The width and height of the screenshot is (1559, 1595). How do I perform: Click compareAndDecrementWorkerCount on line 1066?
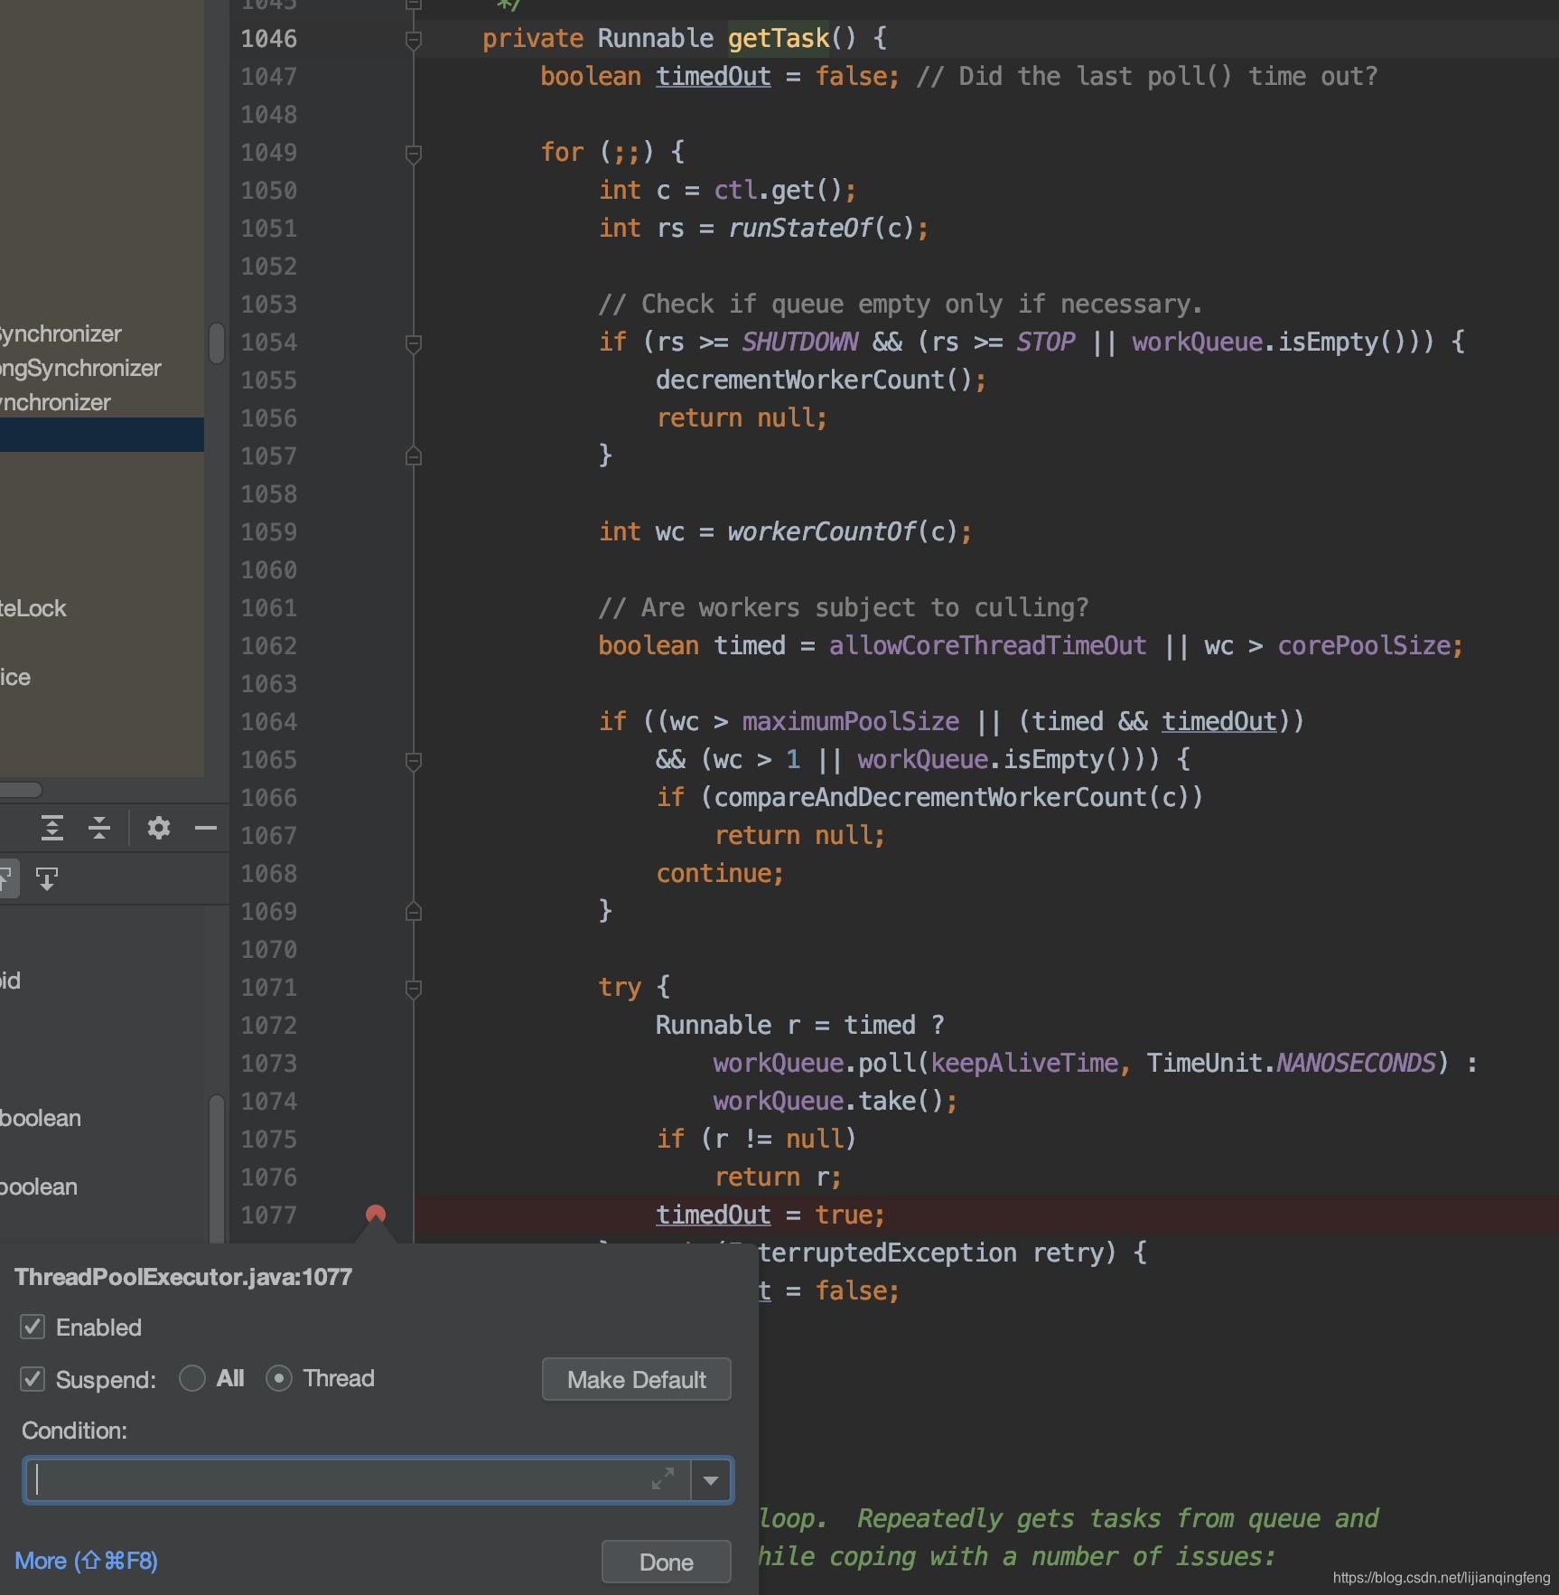pos(929,797)
